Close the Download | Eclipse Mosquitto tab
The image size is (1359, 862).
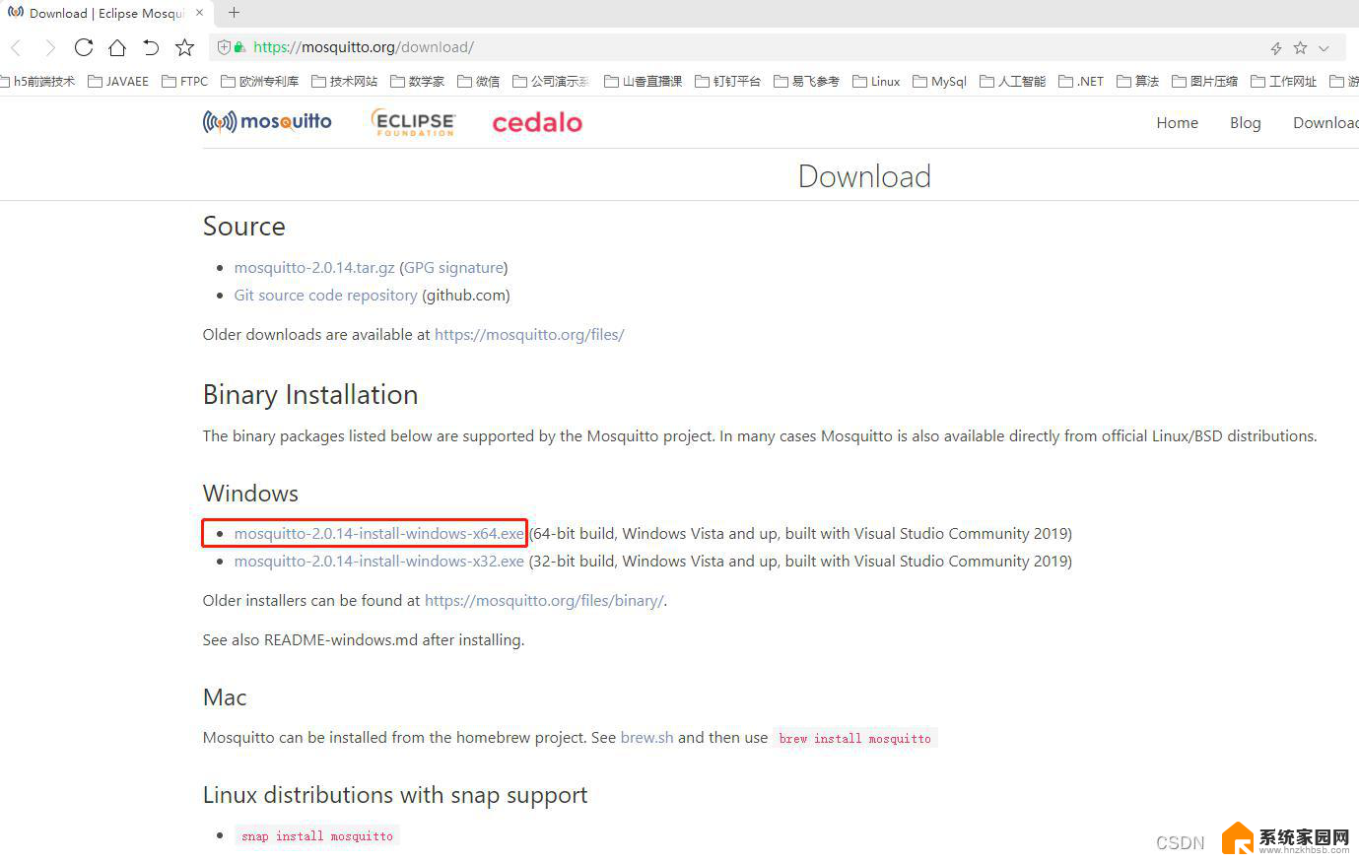pyautogui.click(x=200, y=13)
